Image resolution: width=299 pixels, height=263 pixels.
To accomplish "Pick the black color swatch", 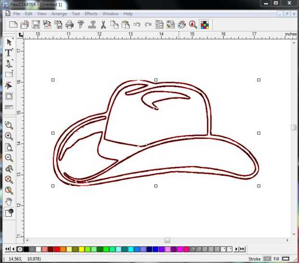I will tap(26, 249).
